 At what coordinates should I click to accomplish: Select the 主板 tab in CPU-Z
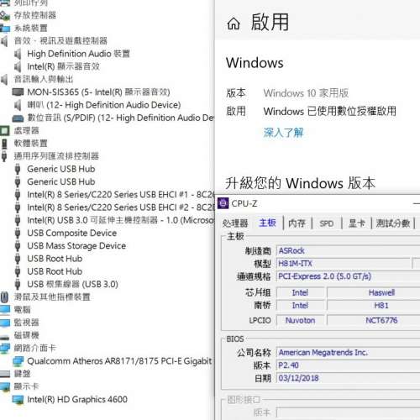tap(267, 223)
